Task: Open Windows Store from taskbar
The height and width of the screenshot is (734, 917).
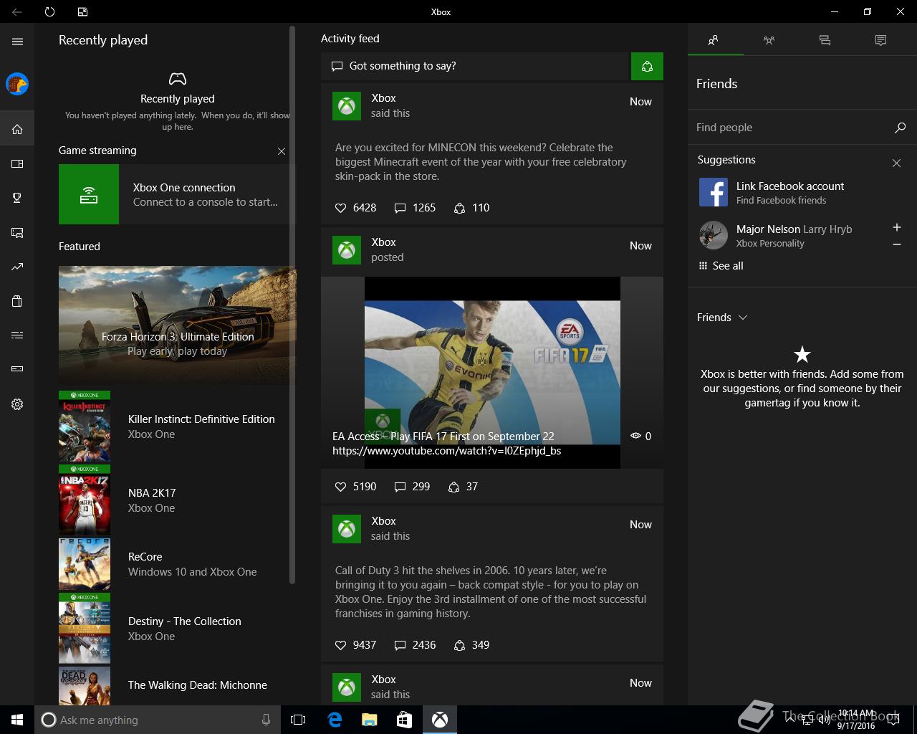Action: (404, 720)
